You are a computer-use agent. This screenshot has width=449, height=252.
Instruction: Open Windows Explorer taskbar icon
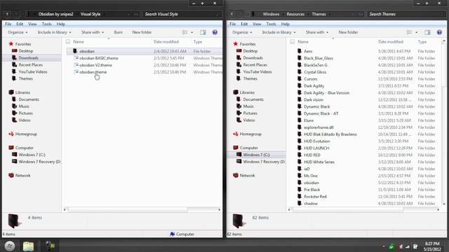28,246
